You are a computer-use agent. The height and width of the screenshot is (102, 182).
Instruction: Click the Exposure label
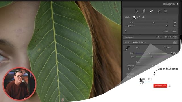(131, 66)
